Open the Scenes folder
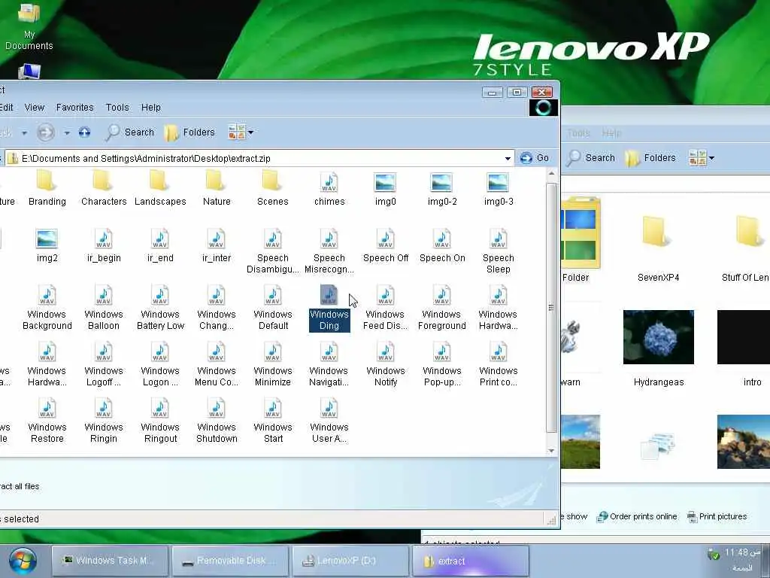770x578 pixels. click(272, 187)
